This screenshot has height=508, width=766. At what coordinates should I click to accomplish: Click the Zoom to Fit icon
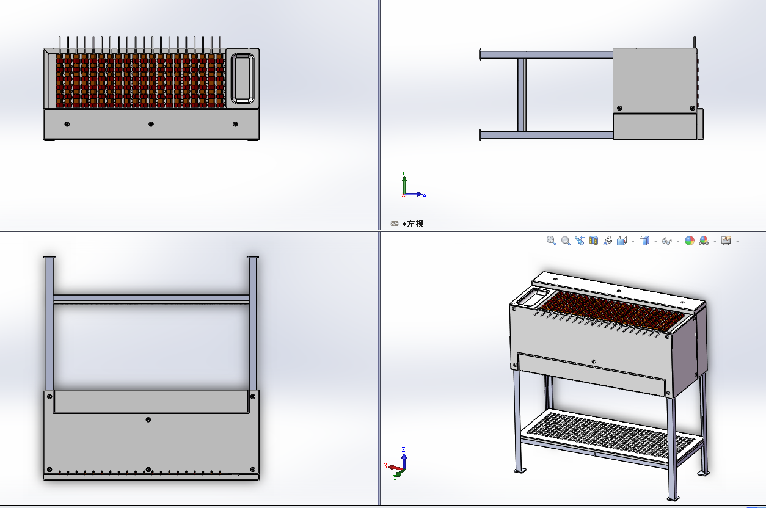point(552,241)
